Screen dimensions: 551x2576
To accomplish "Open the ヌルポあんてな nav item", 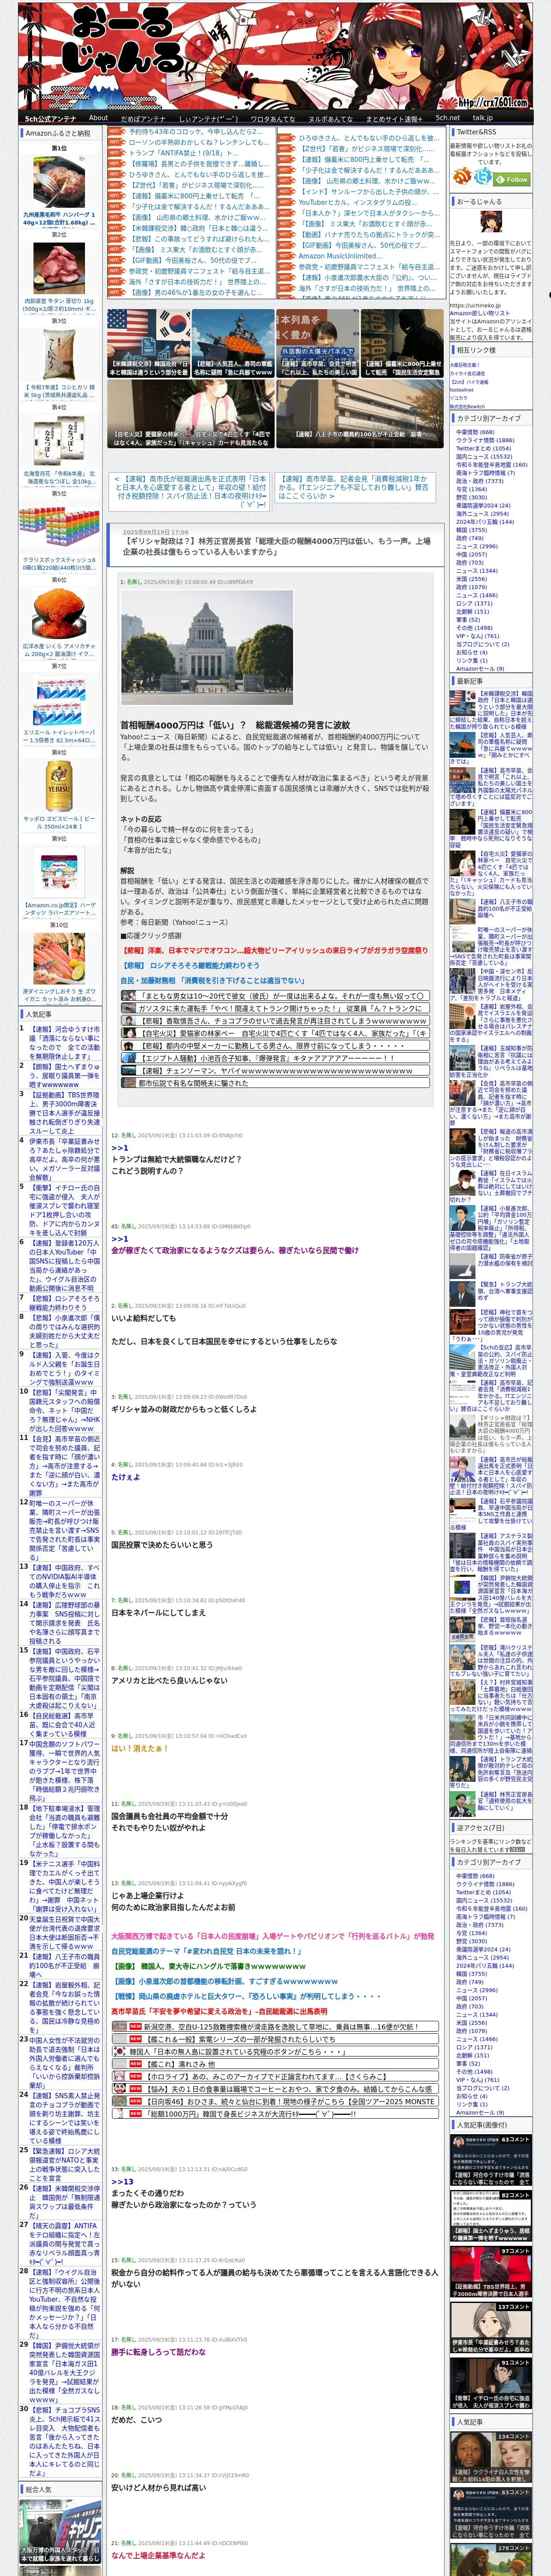I will [x=330, y=118].
